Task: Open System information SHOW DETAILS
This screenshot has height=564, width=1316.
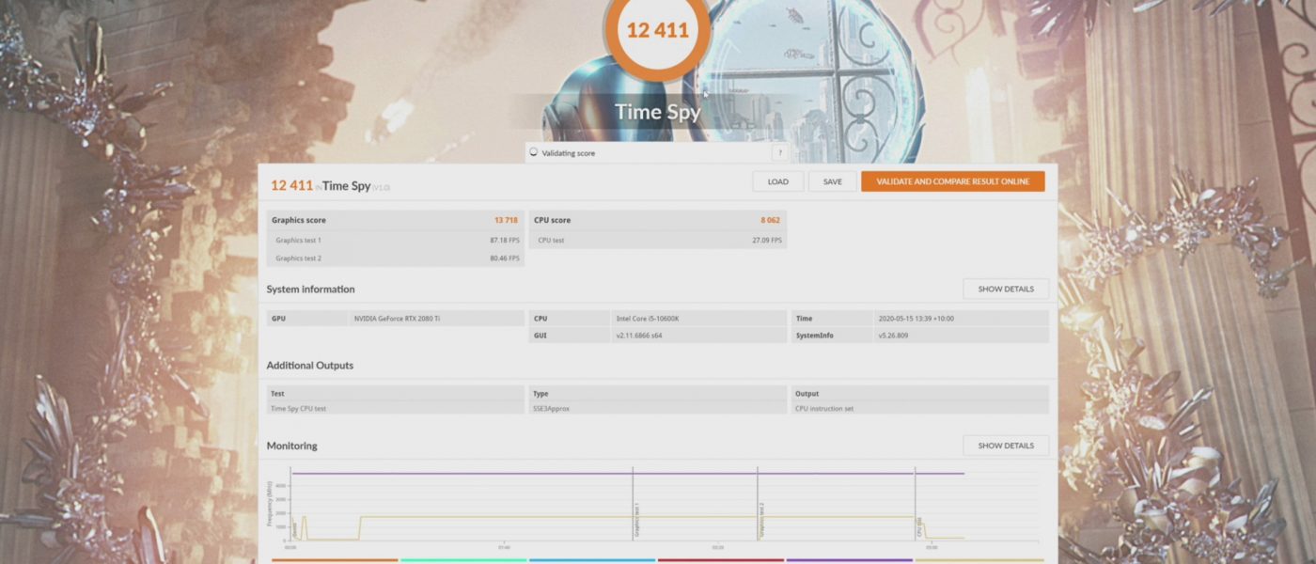Action: pos(1006,289)
